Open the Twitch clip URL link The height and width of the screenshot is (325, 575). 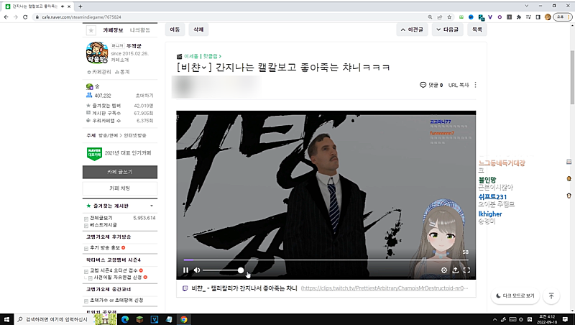click(385, 288)
